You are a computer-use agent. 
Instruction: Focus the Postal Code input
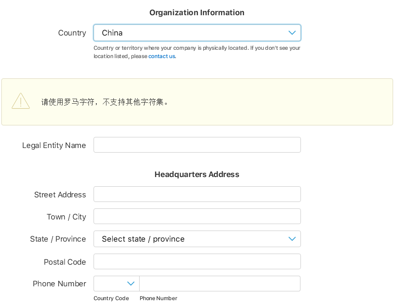(197, 261)
